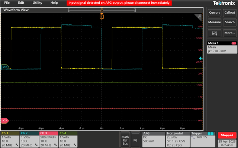Click the date and time display
This screenshot has height=148, width=238.
point(227,143)
